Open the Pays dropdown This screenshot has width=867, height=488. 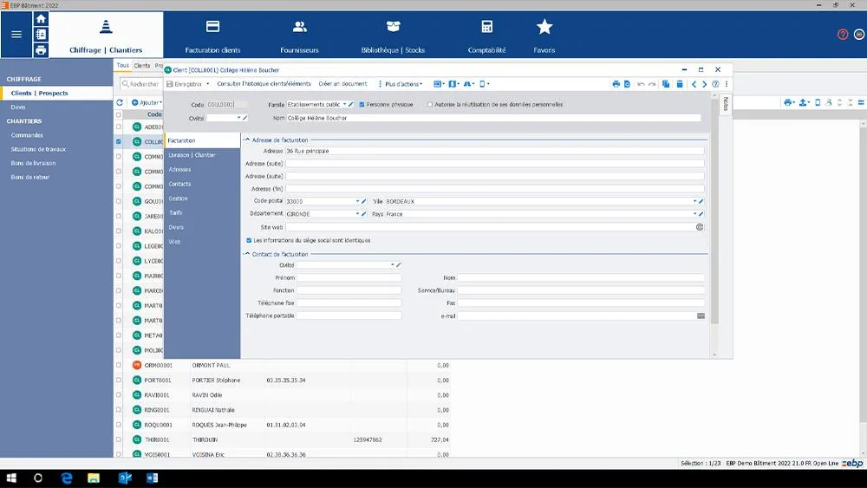[x=694, y=214]
